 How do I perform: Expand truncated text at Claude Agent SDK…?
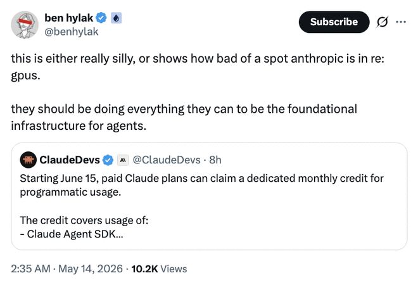72,234
